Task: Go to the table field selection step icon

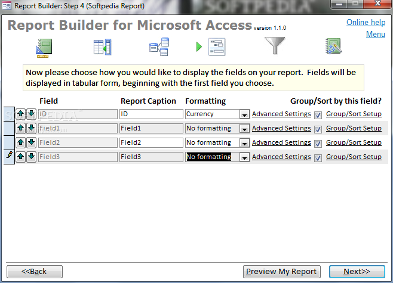Action: [102, 47]
